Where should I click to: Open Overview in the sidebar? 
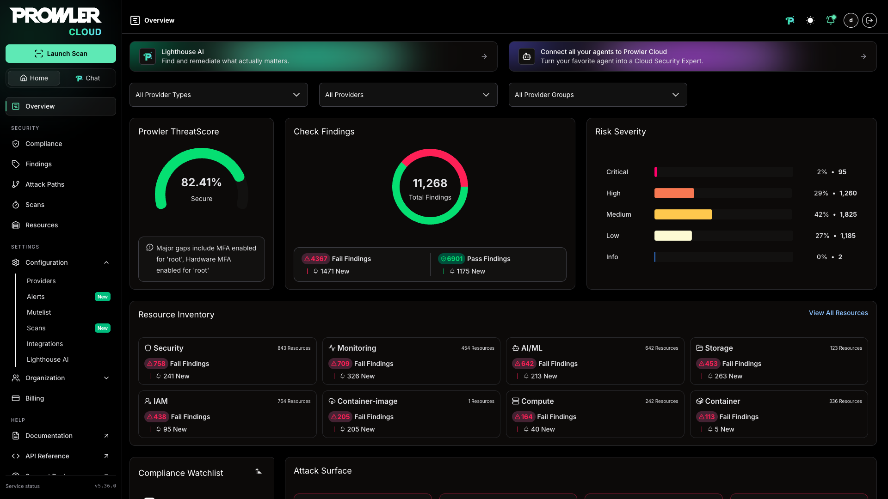tap(61, 106)
